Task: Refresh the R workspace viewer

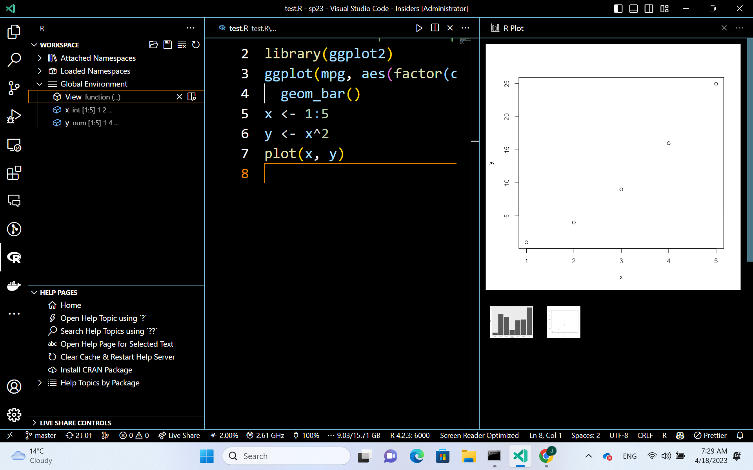Action: [x=196, y=45]
